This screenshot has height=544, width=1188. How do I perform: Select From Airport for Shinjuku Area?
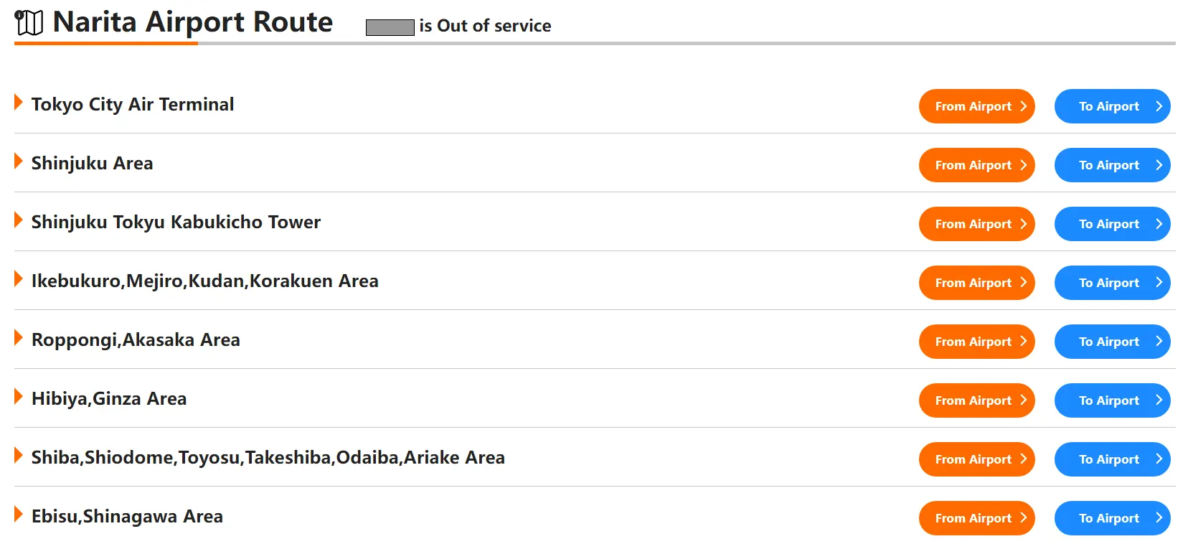coord(976,165)
